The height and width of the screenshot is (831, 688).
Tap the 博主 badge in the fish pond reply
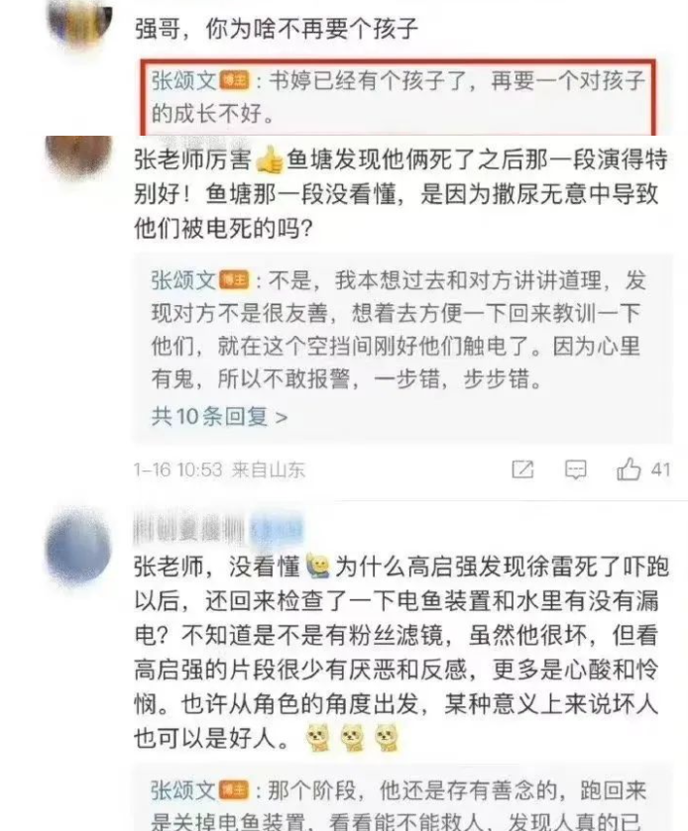point(234,280)
